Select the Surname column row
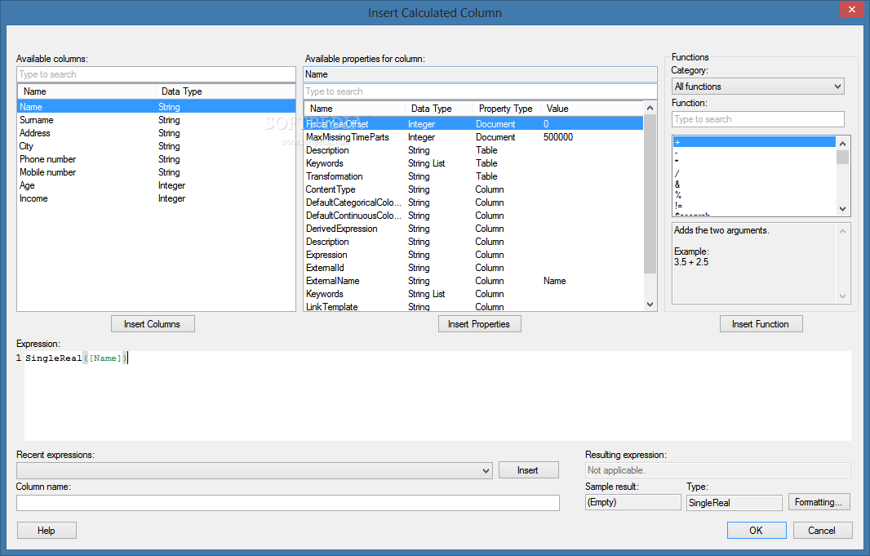The image size is (870, 556). [37, 120]
